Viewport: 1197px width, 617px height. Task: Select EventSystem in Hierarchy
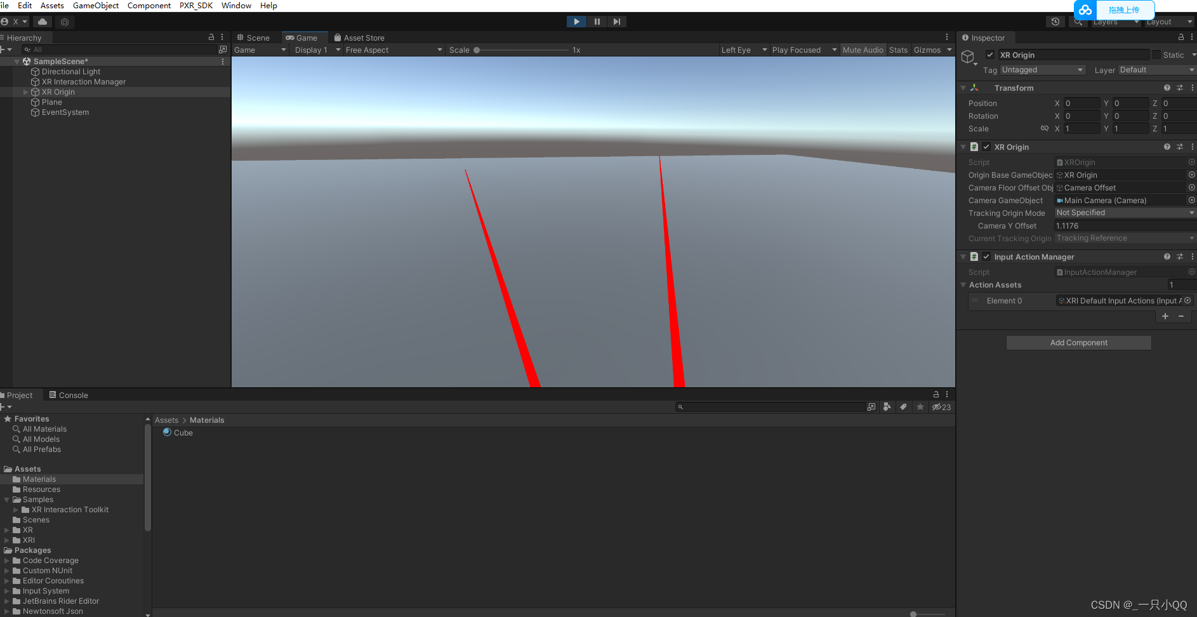(65, 112)
